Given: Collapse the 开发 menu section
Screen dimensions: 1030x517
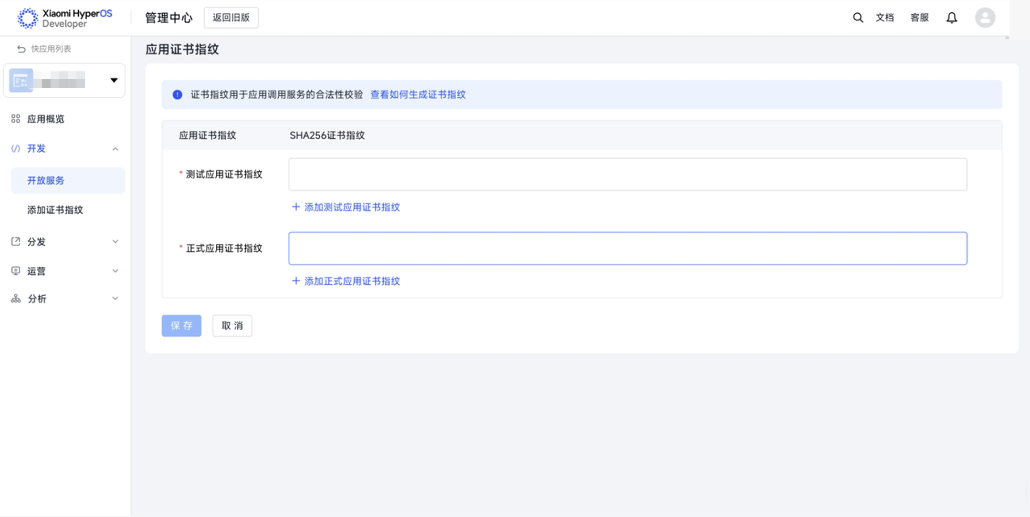Looking at the screenshot, I should pyautogui.click(x=115, y=149).
